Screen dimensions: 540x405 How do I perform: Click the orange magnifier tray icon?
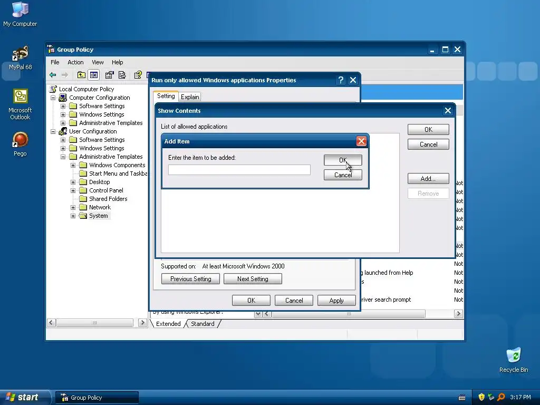(501, 397)
